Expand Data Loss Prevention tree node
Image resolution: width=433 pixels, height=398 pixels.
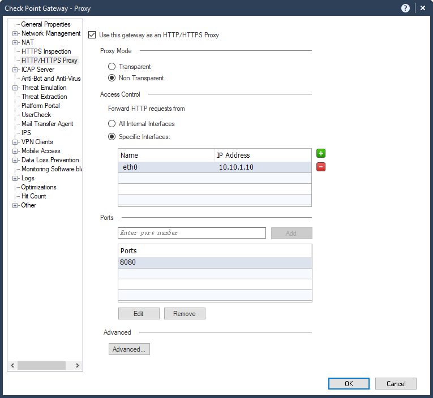(15, 160)
